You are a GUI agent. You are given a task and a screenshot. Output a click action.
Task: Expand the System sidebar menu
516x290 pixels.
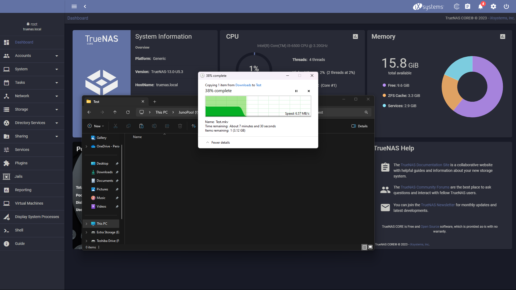point(32,69)
